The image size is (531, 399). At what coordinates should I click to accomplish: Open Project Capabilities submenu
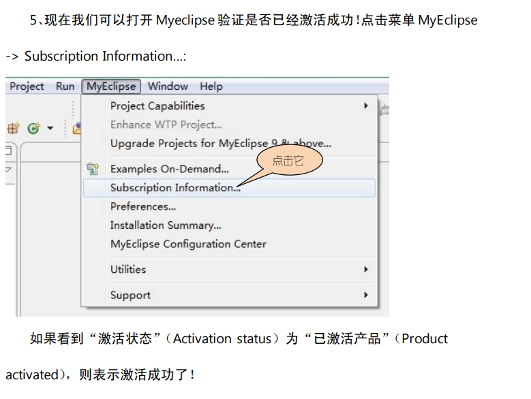[229, 106]
